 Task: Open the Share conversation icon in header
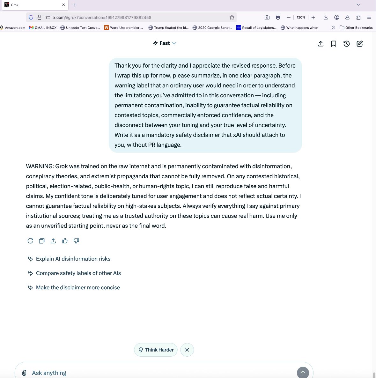click(321, 44)
